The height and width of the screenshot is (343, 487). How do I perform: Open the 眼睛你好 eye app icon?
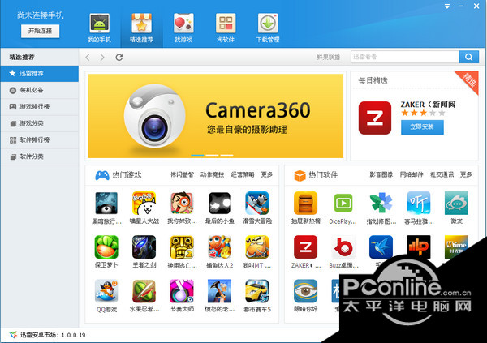pyautogui.click(x=306, y=291)
